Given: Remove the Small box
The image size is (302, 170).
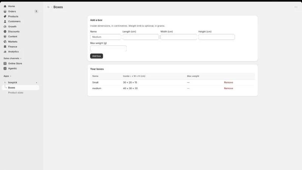Looking at the screenshot, I should (x=228, y=82).
